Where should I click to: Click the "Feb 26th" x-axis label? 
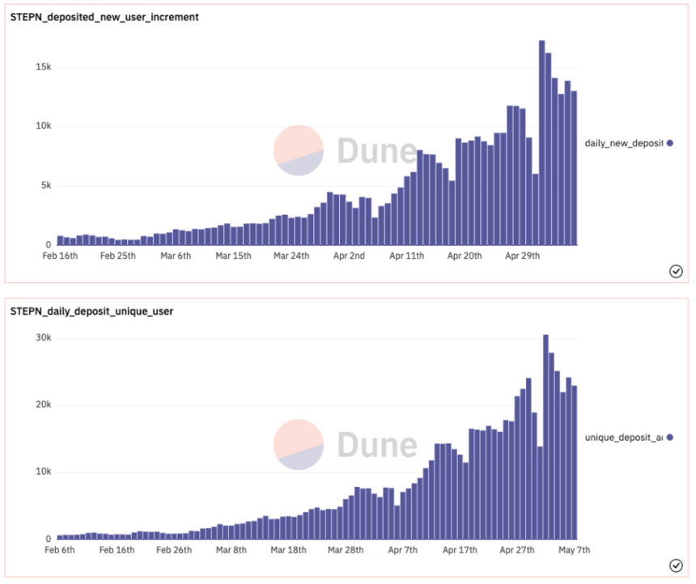point(174,550)
